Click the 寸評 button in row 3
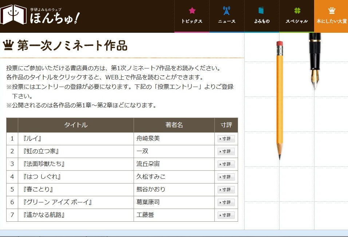The image size is (348, 237). 226,164
